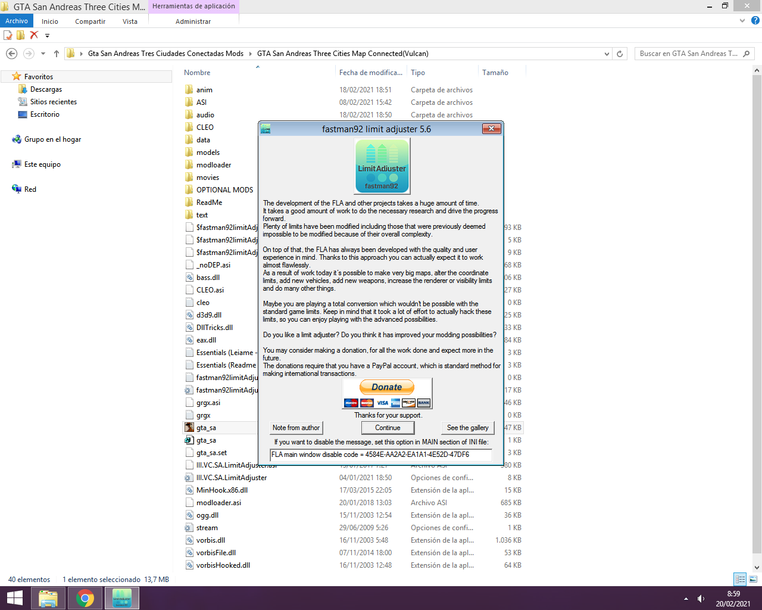Select Favoritos in navigation pane
This screenshot has height=610, width=762.
pos(39,77)
